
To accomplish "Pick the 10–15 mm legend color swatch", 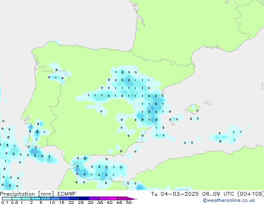I will coord(55,199).
